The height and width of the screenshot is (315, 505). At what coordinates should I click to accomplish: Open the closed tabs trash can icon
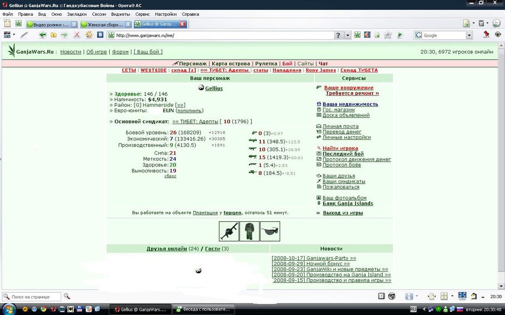(481, 23)
